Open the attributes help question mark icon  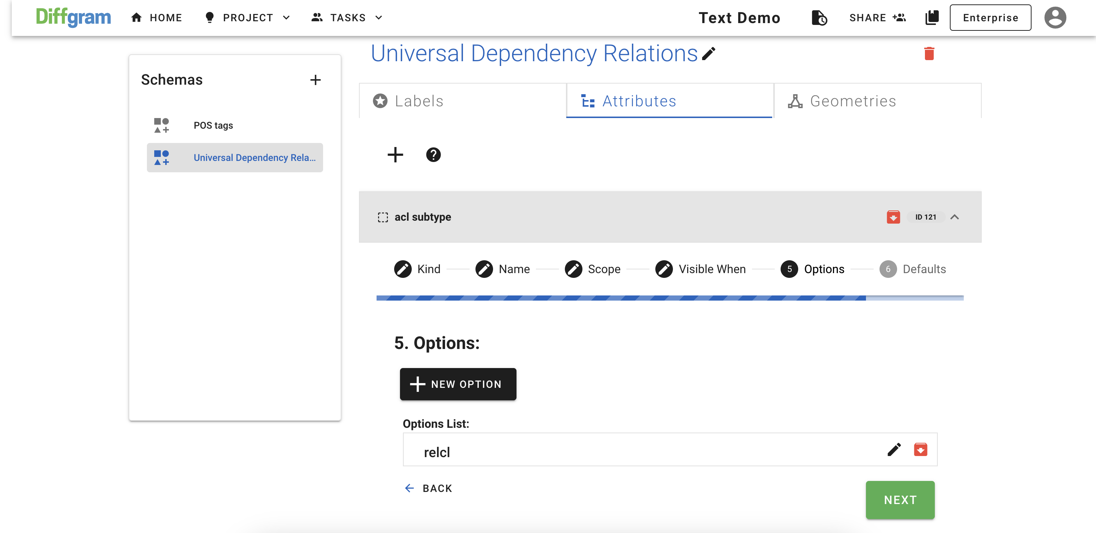click(x=433, y=155)
